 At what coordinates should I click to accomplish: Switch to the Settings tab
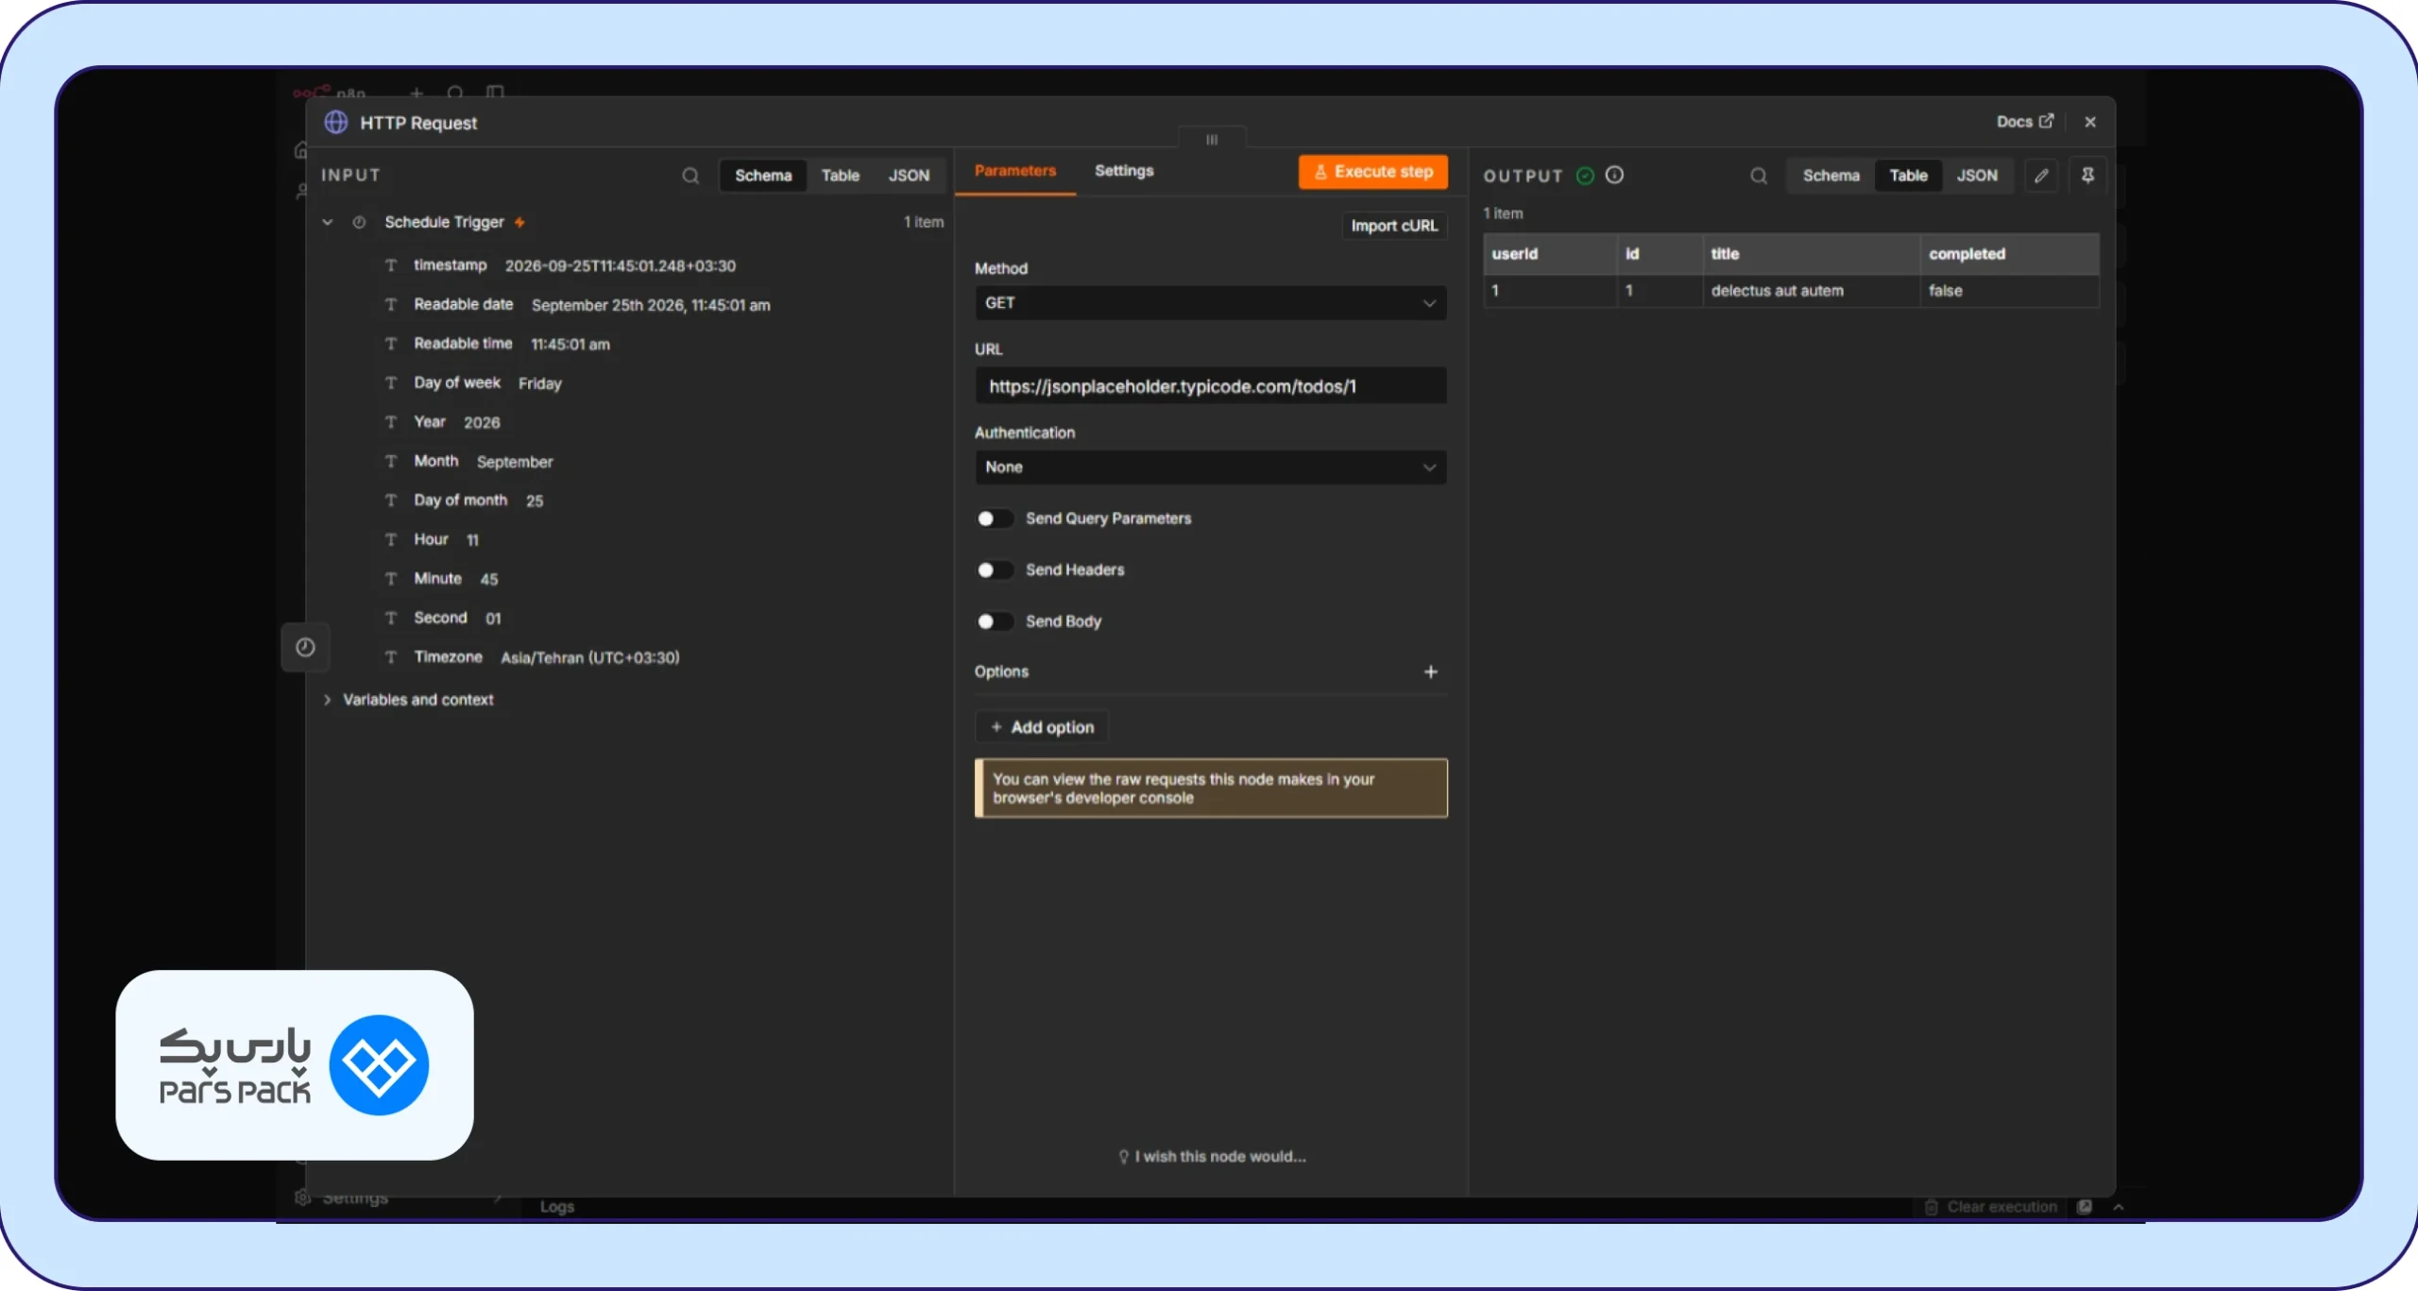coord(1124,171)
